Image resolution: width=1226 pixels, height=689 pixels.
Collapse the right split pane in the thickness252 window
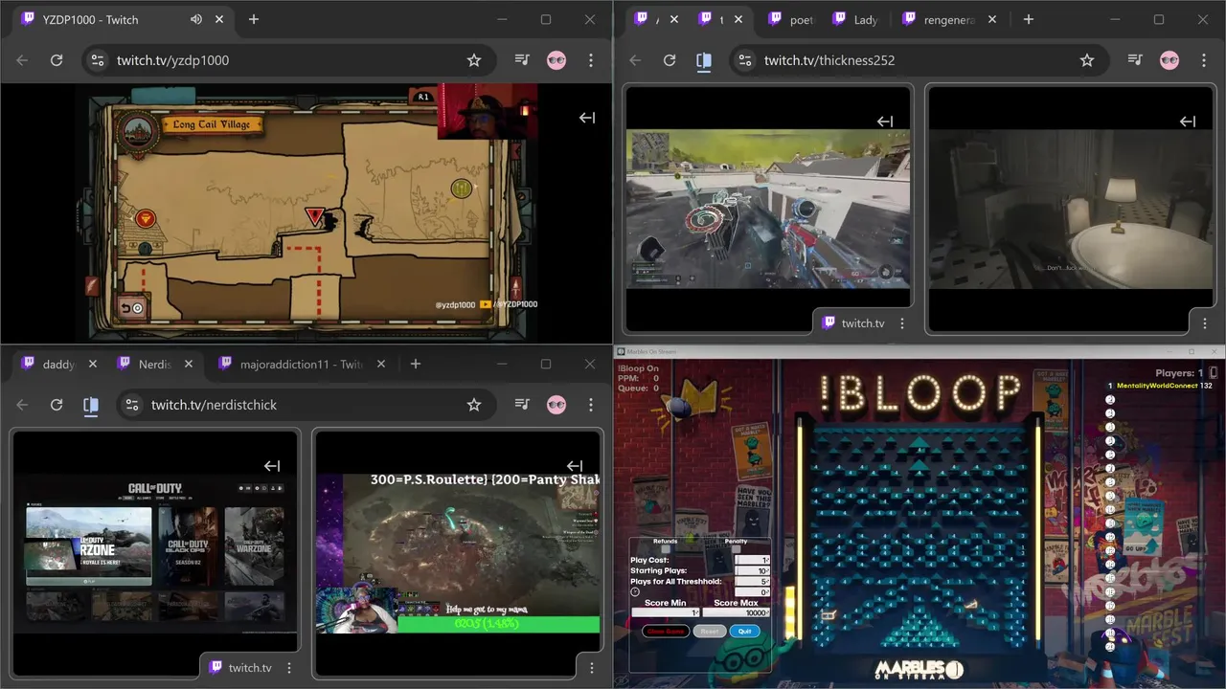click(1188, 122)
